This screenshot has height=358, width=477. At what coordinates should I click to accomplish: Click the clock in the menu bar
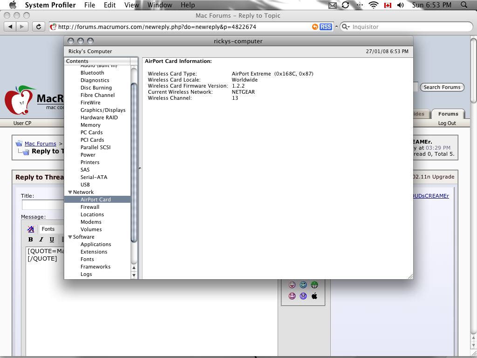[432, 5]
